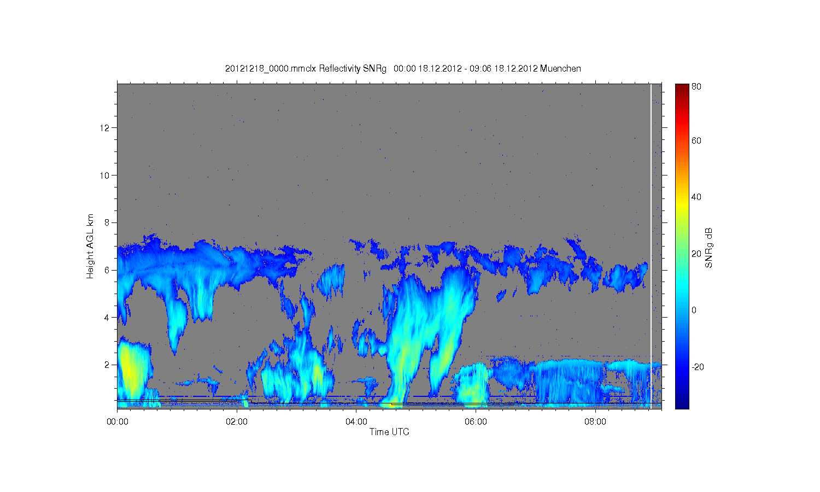Click the colorbar value '40'

click(696, 197)
